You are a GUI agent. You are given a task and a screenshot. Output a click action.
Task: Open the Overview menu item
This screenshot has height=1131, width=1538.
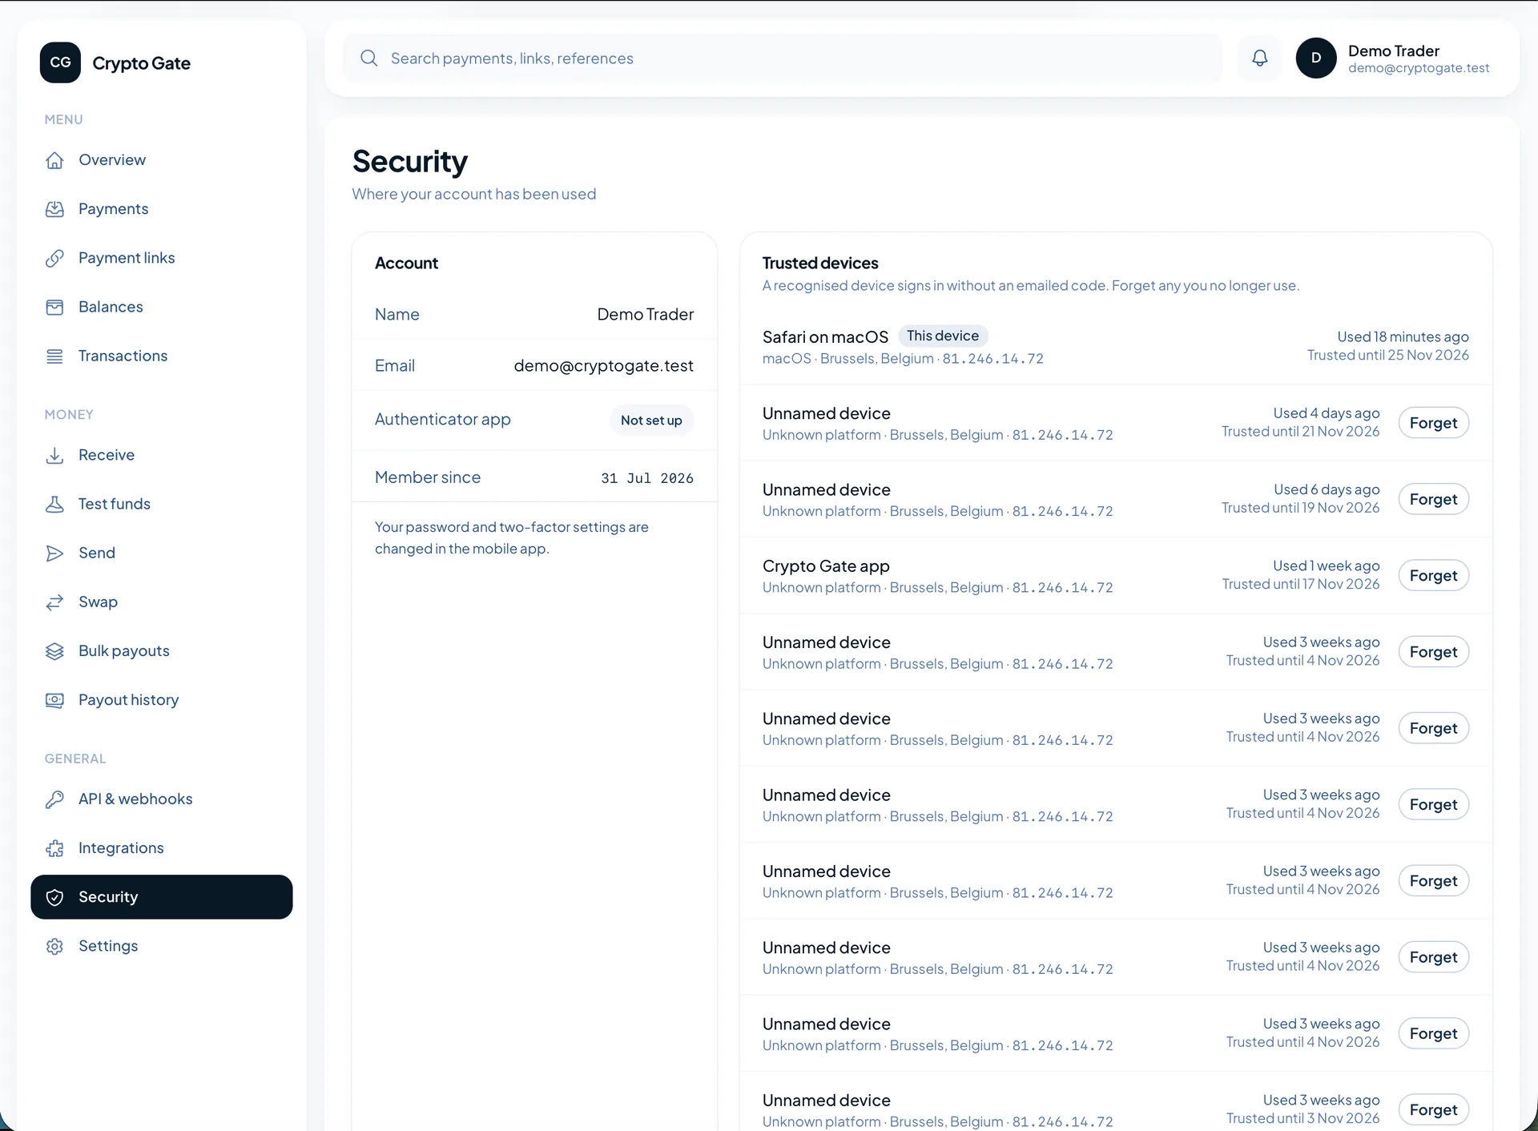(161, 160)
